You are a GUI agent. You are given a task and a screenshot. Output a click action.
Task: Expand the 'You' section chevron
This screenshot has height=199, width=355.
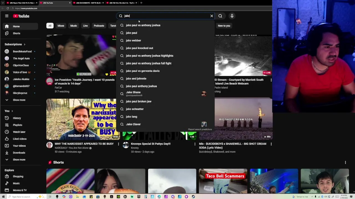point(12,111)
